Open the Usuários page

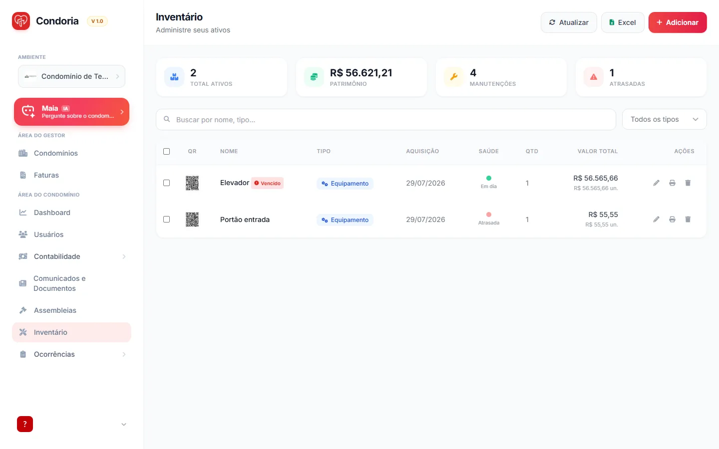71,234
